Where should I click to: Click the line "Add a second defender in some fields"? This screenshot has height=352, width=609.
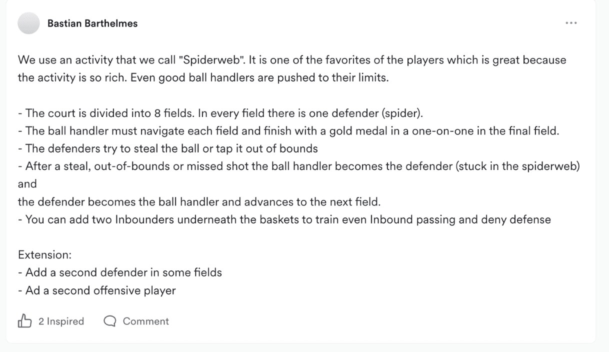(x=120, y=272)
